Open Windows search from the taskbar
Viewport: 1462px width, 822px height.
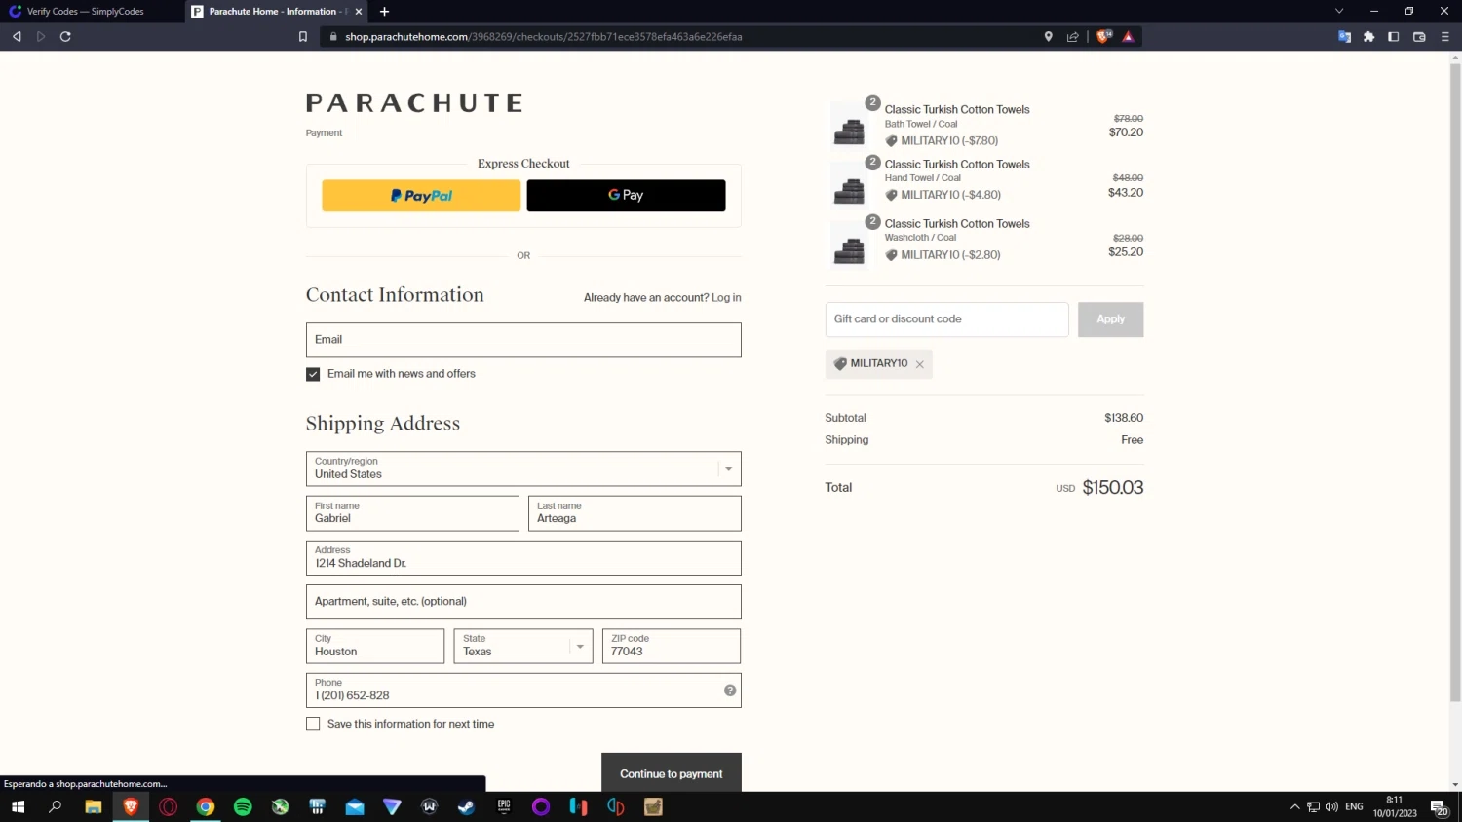pos(56,806)
